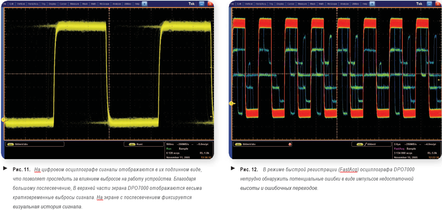Click Sample acquisition mode next to Run
The image size is (442, 210).
pyautogui.click(x=183, y=149)
